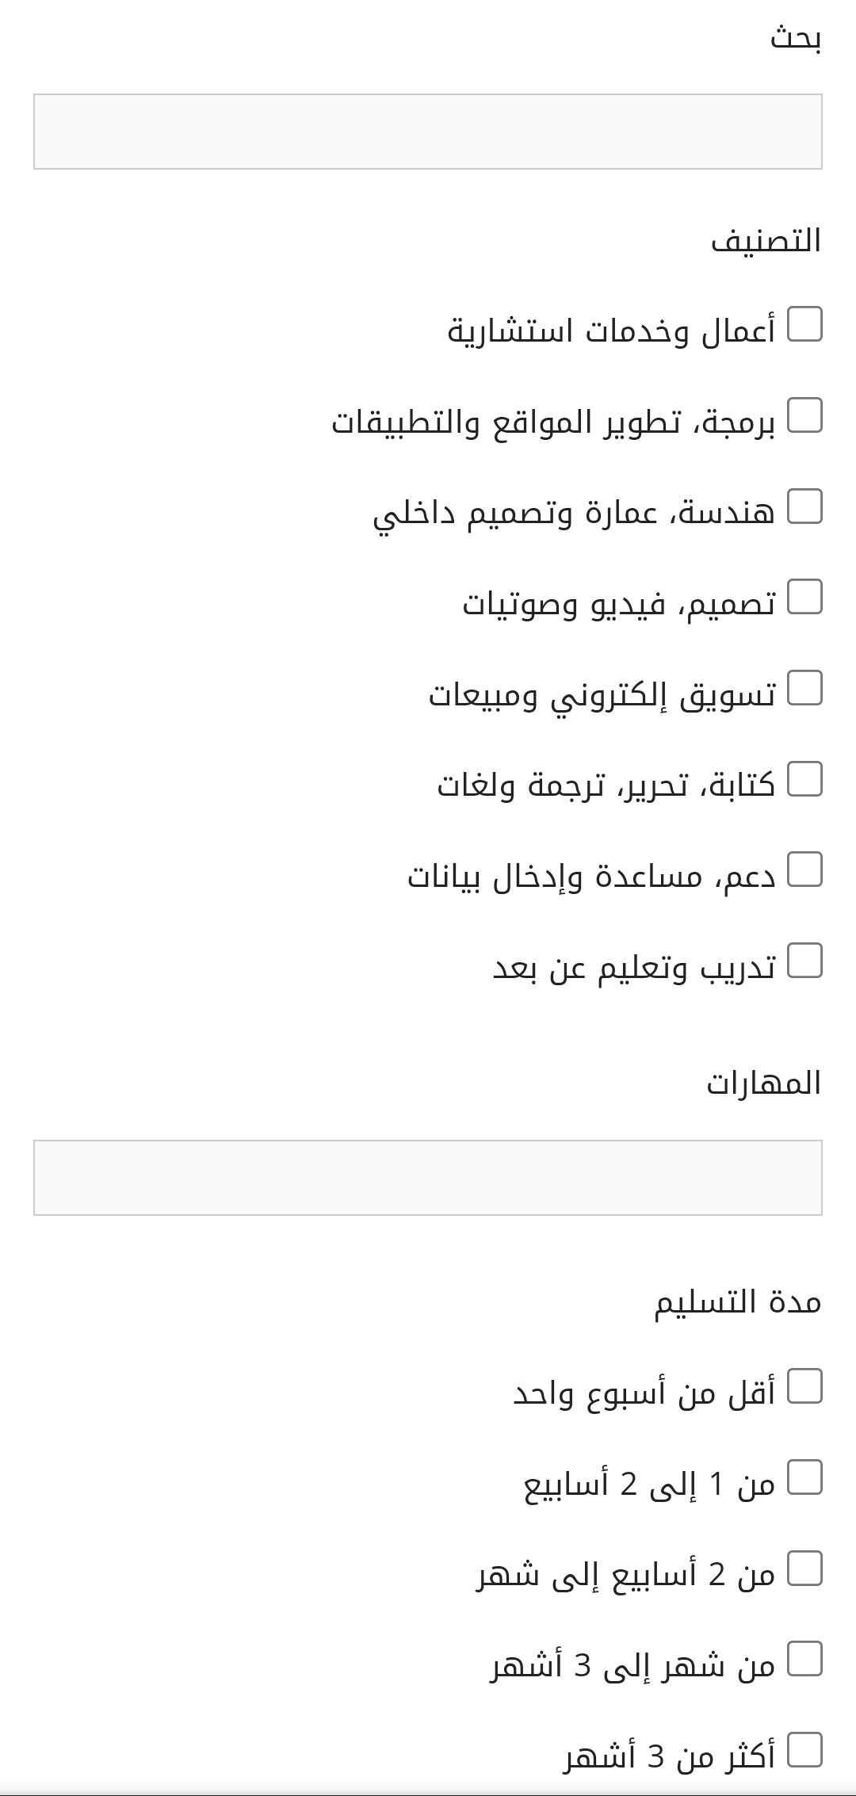The width and height of the screenshot is (856, 1796).
Task: Tick من شهر إلى 3 أشهر checkbox
Action: coord(804,1659)
